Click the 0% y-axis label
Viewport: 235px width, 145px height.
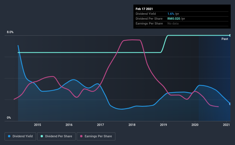click(x=9, y=118)
